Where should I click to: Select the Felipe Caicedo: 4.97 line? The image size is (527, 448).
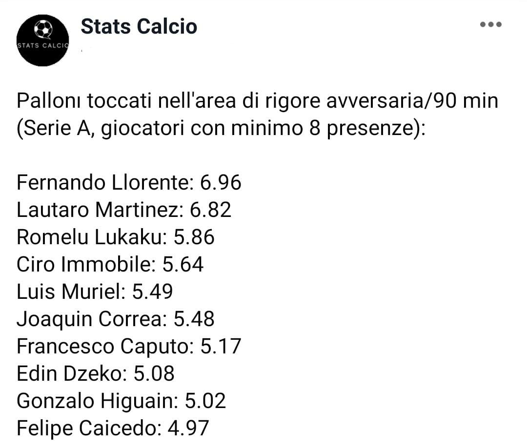coord(113,428)
